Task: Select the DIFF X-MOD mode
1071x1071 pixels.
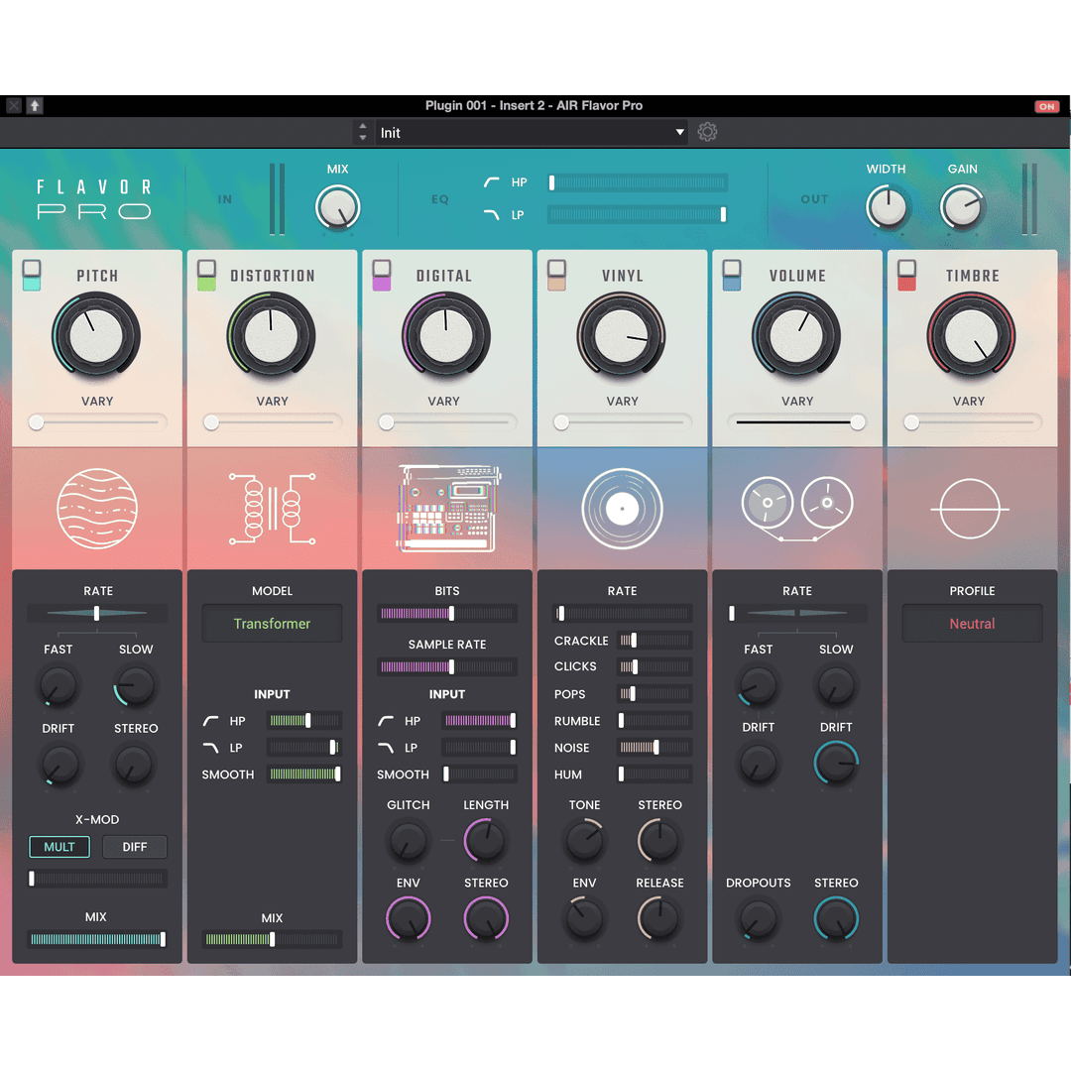Action: tap(135, 847)
